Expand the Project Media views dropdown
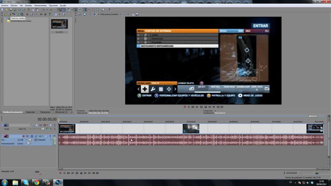The width and height of the screenshot is (331, 186). point(59,14)
